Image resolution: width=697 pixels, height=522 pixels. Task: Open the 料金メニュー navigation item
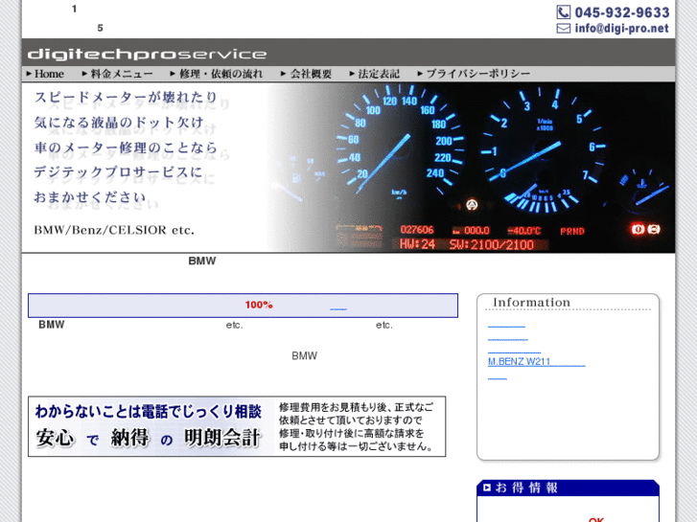tap(117, 74)
